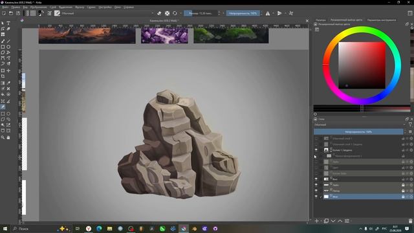Viewport: 414px width, 233px height.
Task: Select the Line tool
Action: click(x=8, y=41)
